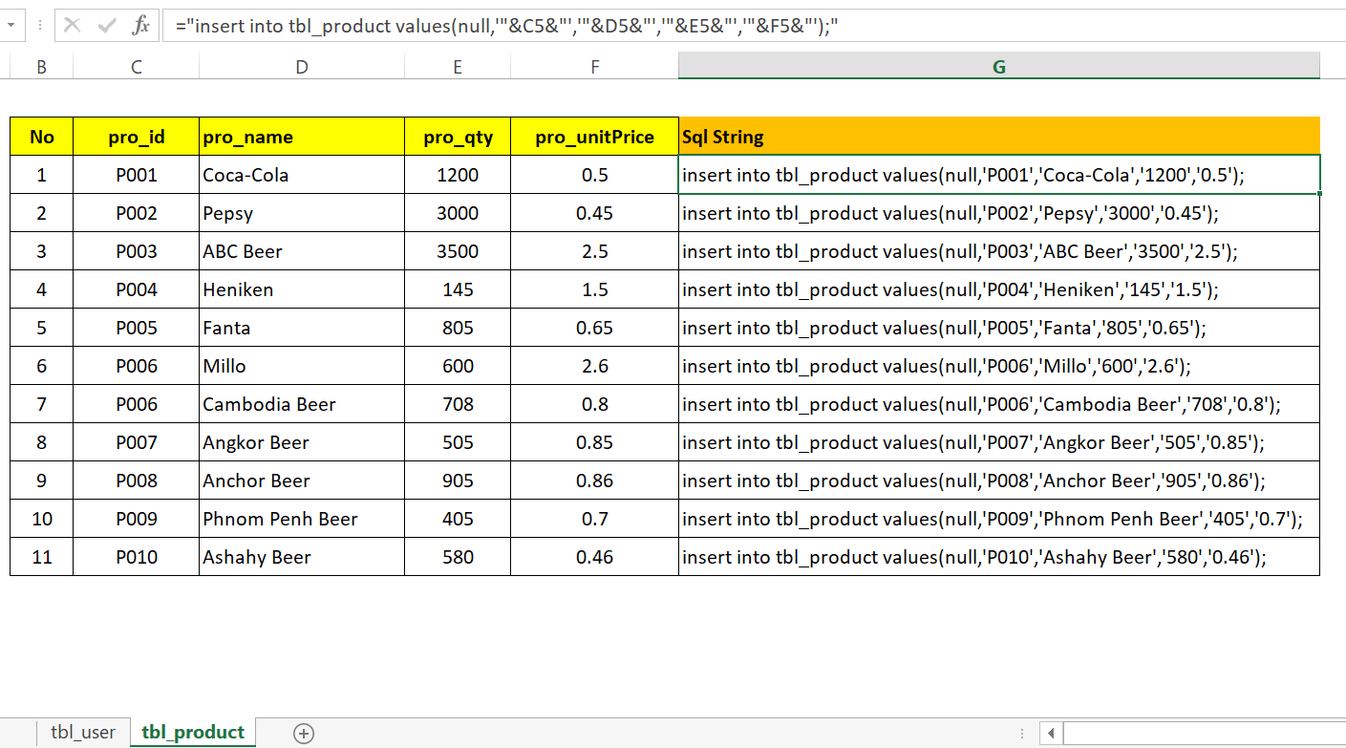Expand the Name Box dropdown arrow

10,26
